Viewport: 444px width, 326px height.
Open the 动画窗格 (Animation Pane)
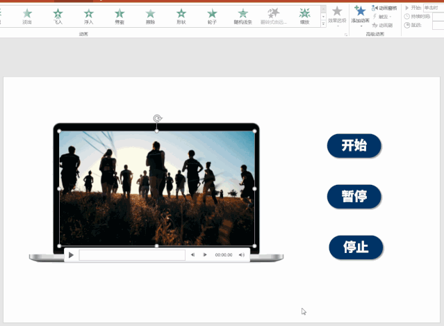click(384, 8)
